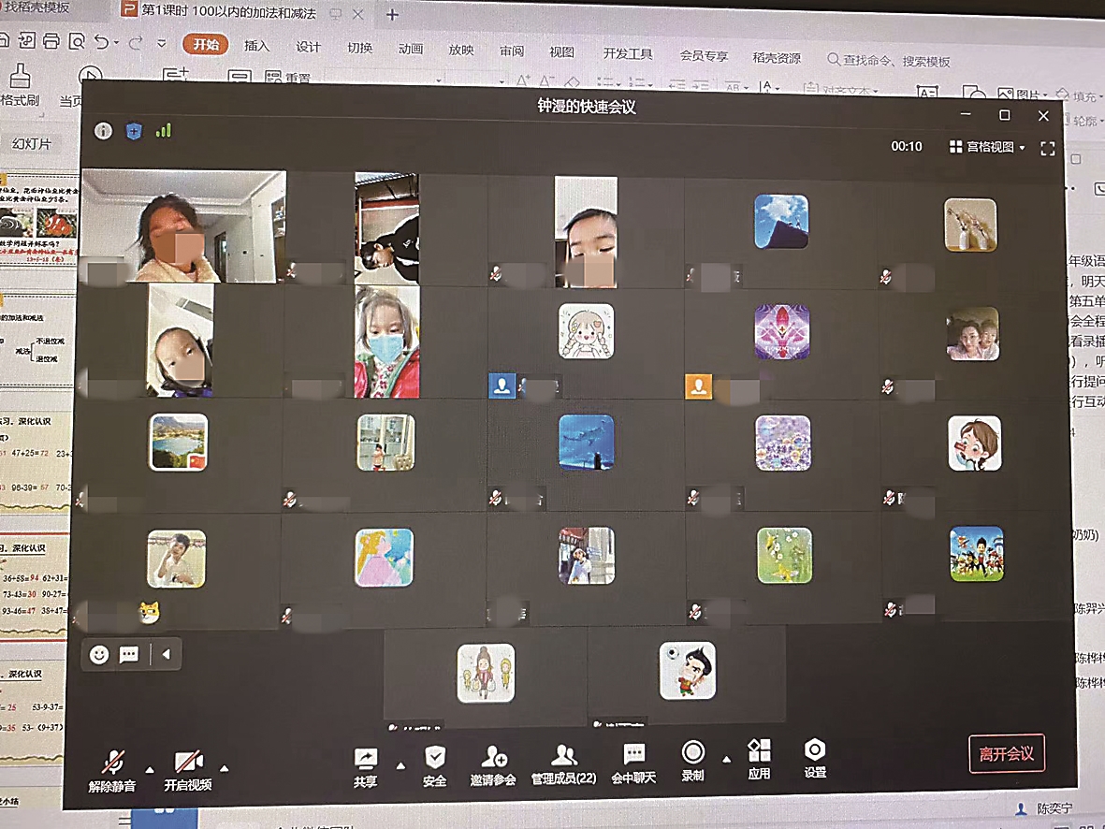Open the Manage members (22) panel

(563, 758)
